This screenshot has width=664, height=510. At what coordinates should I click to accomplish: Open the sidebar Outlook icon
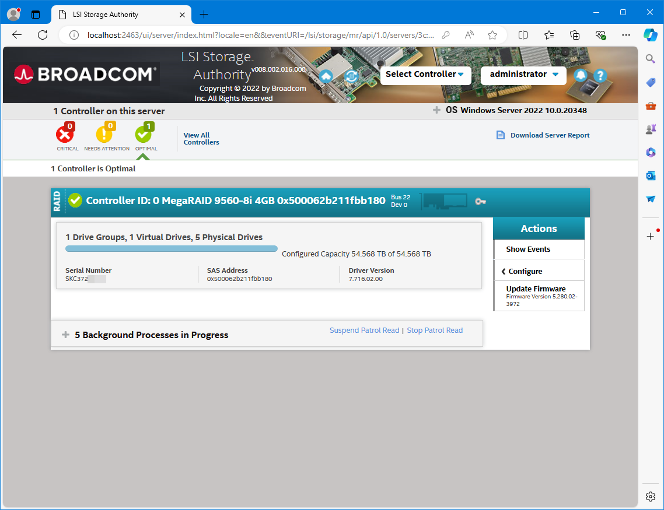[x=651, y=175]
